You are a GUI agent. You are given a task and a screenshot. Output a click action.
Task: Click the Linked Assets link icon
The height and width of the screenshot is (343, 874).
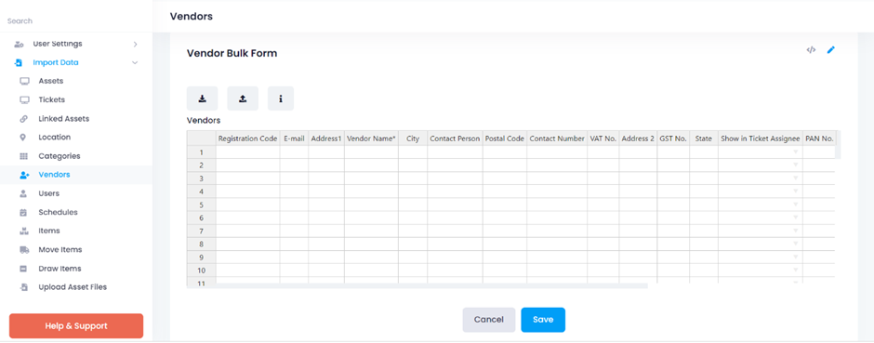(24, 119)
